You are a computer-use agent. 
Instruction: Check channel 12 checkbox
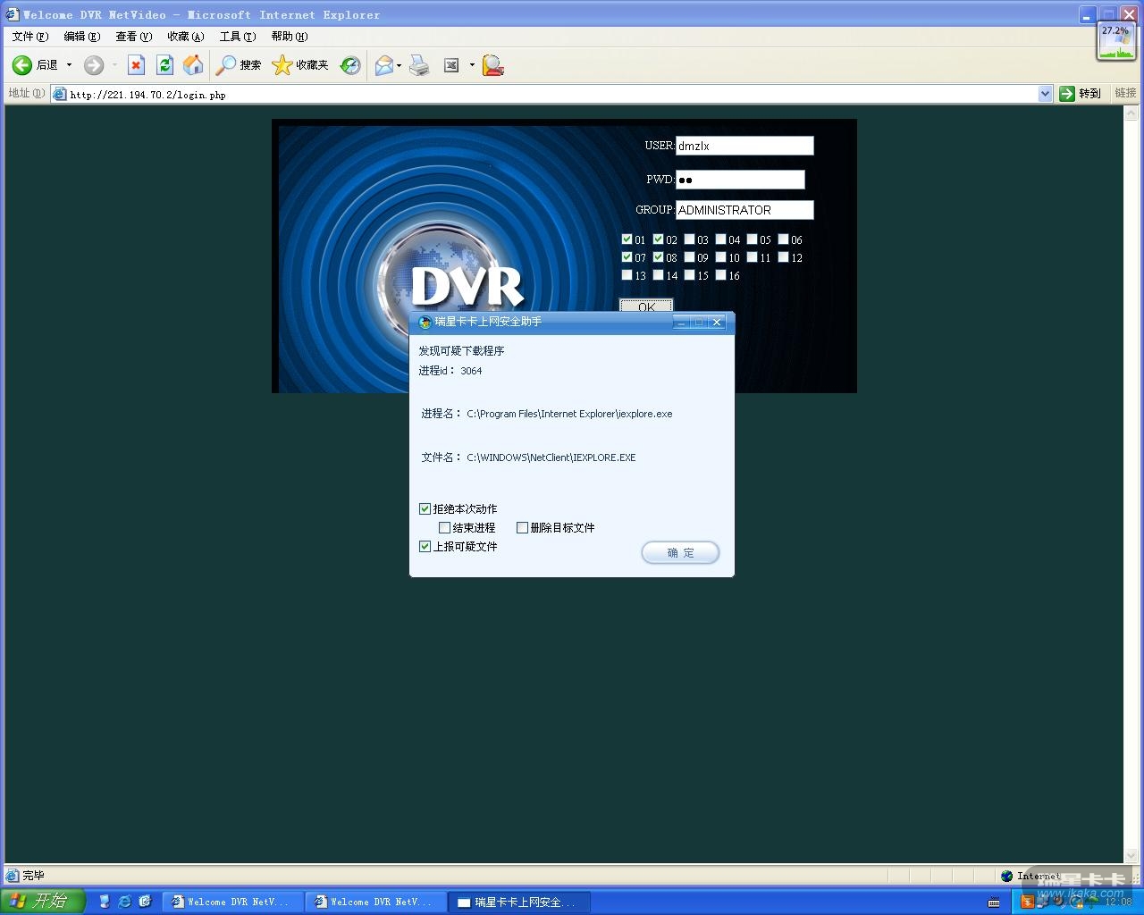pos(783,257)
